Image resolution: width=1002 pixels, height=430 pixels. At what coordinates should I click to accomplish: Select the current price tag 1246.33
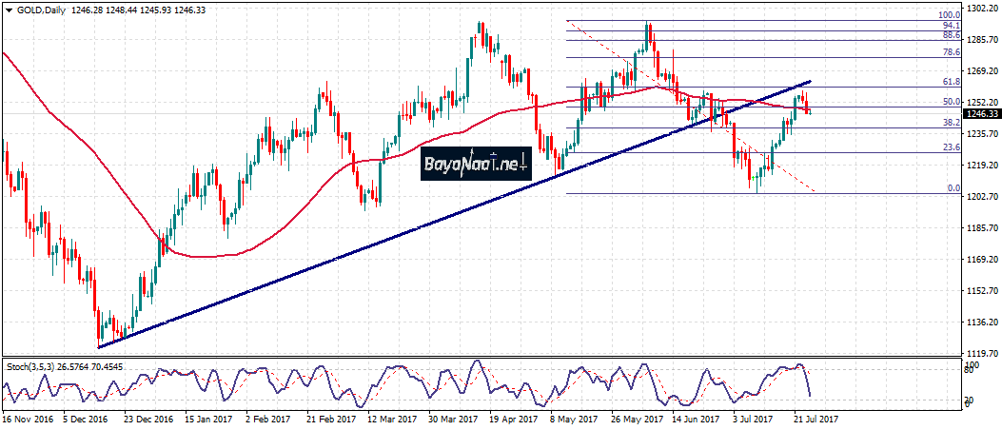tap(981, 114)
